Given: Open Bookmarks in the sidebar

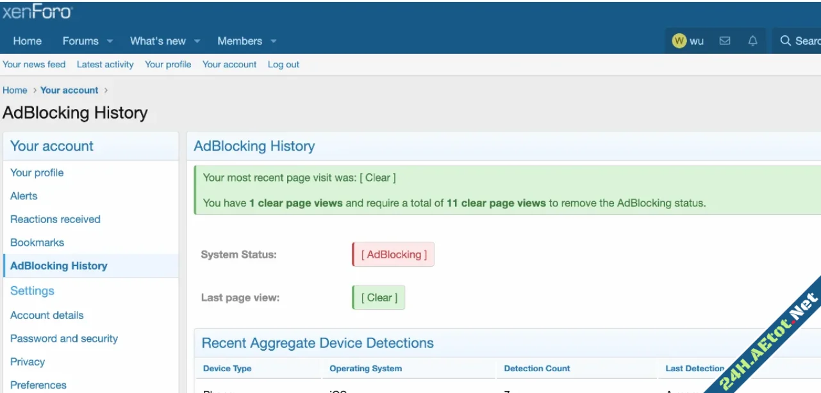Looking at the screenshot, I should (x=37, y=242).
